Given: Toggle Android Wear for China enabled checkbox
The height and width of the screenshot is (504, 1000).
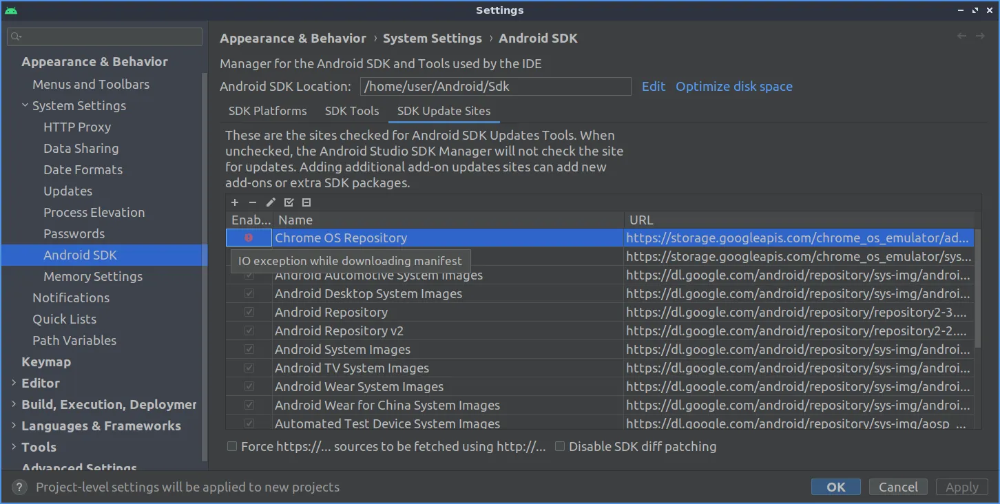Looking at the screenshot, I should click(249, 405).
